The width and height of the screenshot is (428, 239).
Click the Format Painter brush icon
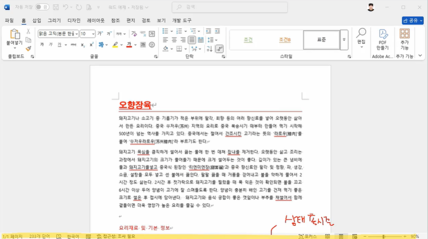[28, 49]
